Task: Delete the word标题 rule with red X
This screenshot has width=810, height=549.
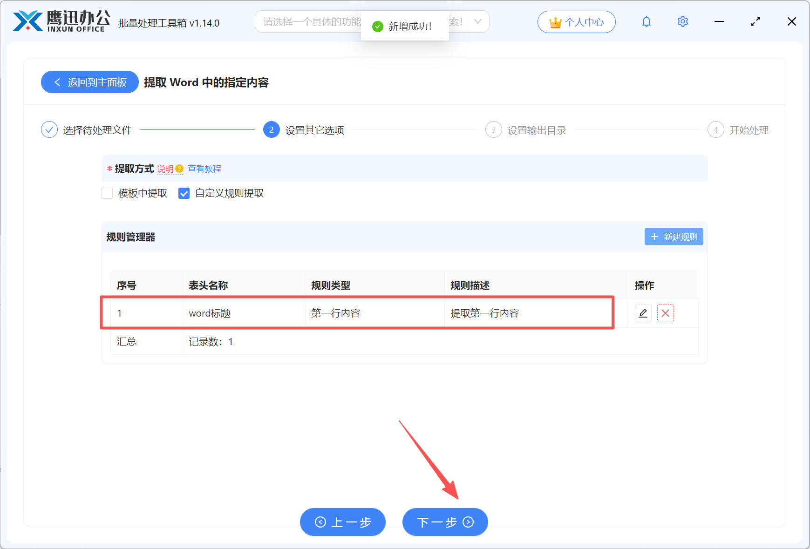Action: click(666, 313)
